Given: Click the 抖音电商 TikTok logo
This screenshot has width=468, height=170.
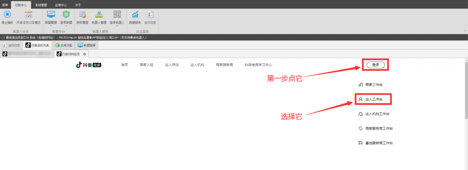Looking at the screenshot, I should 89,65.
